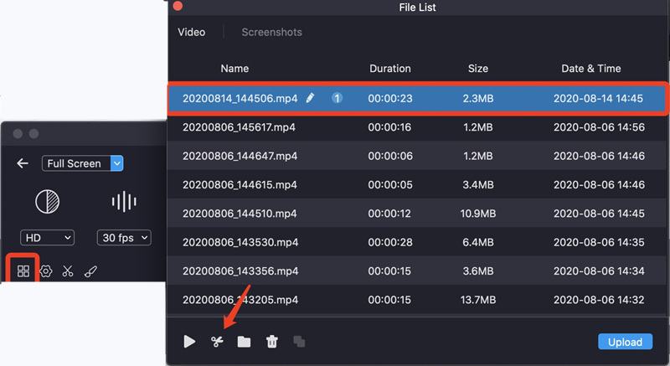Play the selected video
Image resolution: width=670 pixels, height=366 pixels.
tap(189, 341)
